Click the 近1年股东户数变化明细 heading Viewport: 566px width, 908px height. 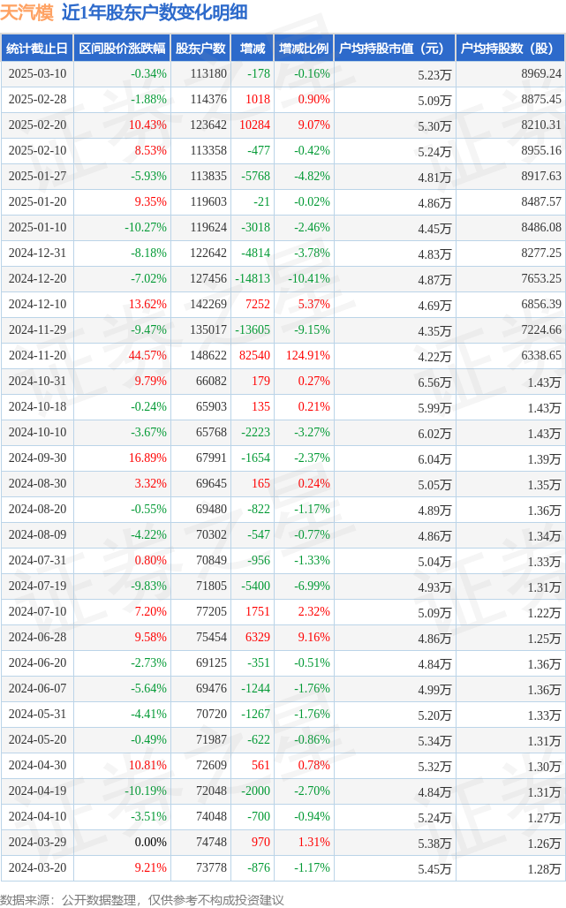tap(155, 12)
